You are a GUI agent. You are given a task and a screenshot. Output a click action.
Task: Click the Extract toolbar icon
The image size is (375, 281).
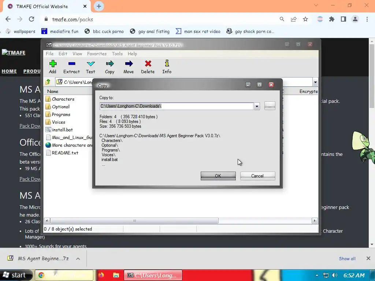pos(71,67)
